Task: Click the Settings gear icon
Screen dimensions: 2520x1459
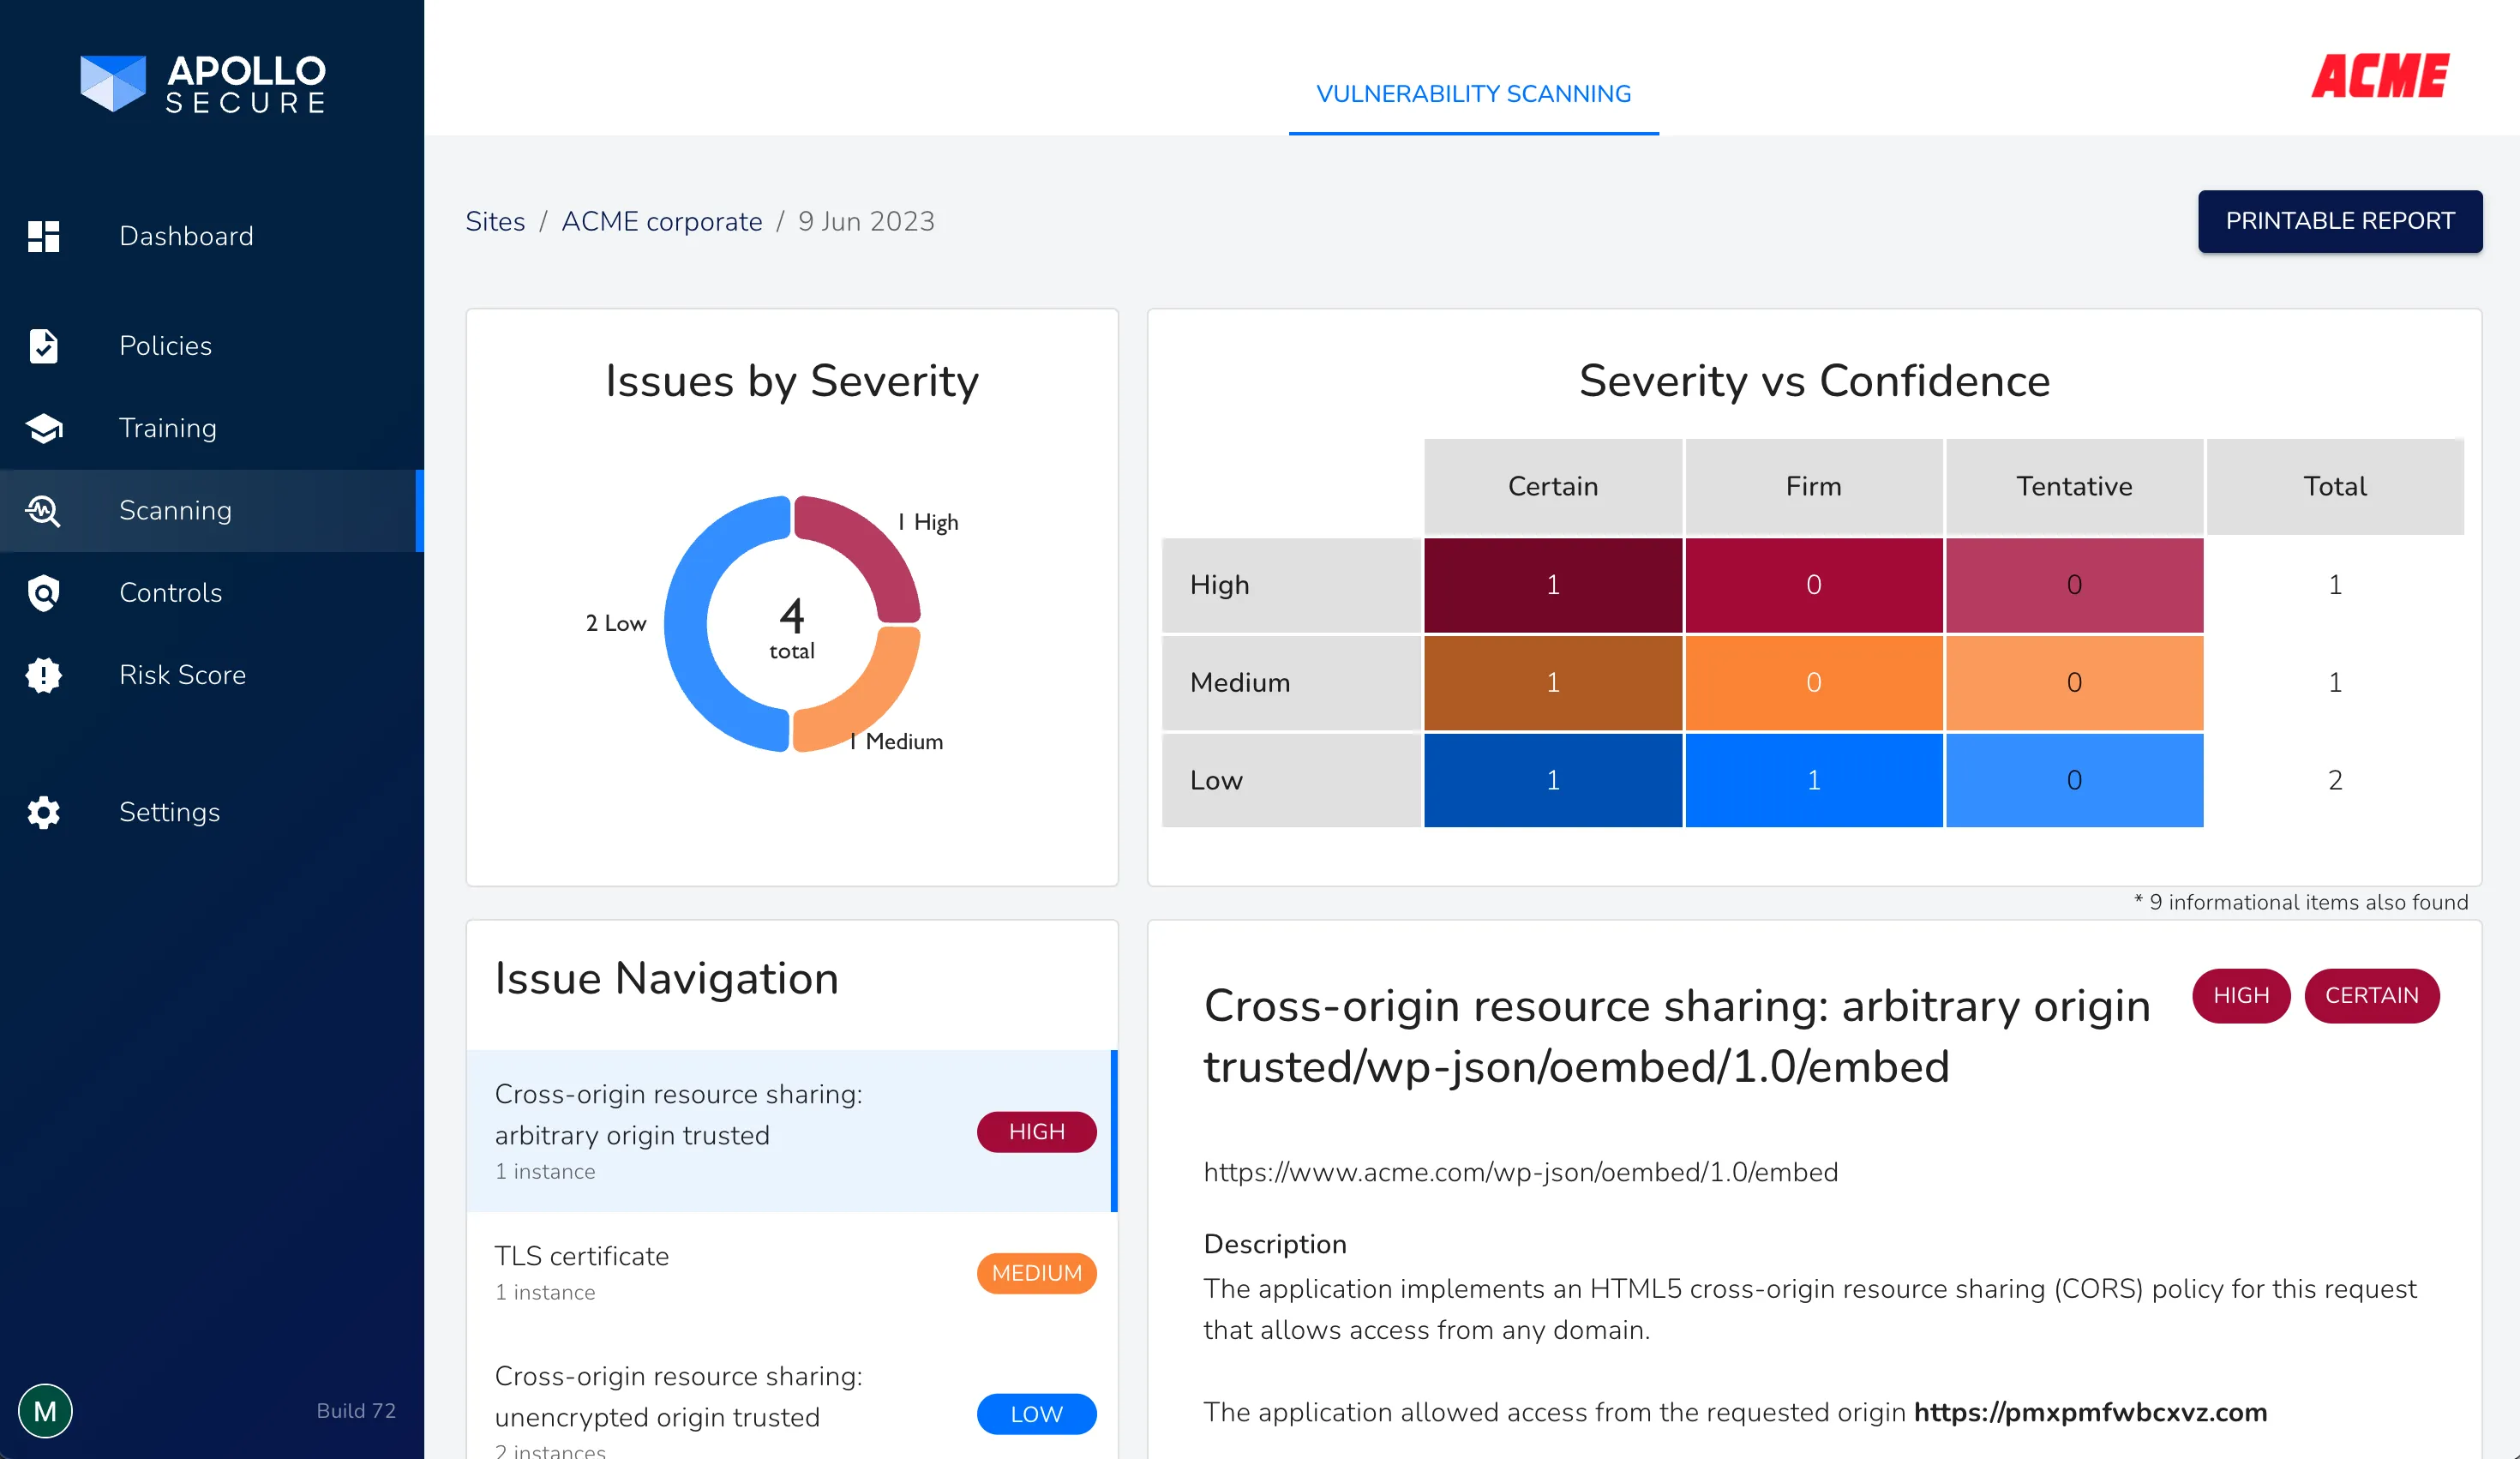Action: (44, 812)
